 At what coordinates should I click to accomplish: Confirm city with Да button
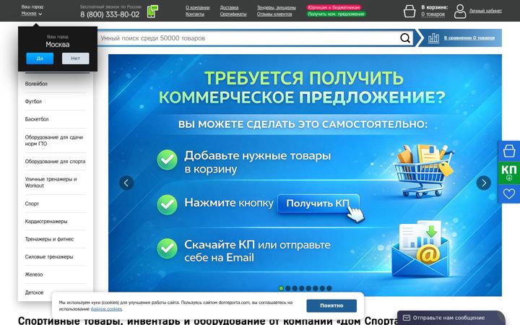pyautogui.click(x=40, y=58)
